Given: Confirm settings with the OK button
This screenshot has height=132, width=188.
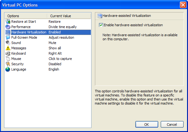Looking at the screenshot, I should (147, 125).
